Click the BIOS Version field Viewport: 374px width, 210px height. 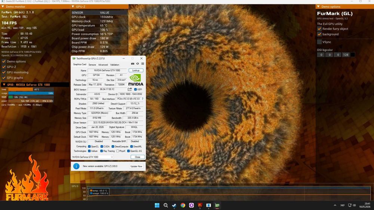tap(107, 90)
